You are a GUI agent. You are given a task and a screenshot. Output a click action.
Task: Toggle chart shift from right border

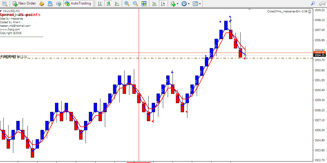coord(163,4)
